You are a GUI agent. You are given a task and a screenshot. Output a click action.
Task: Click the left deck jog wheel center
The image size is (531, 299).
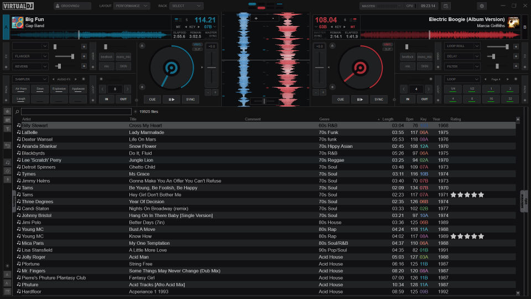pos(171,68)
